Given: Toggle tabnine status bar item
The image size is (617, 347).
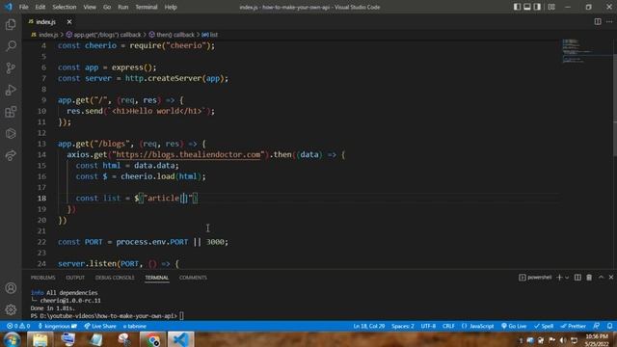Looking at the screenshot, I should coord(135,326).
